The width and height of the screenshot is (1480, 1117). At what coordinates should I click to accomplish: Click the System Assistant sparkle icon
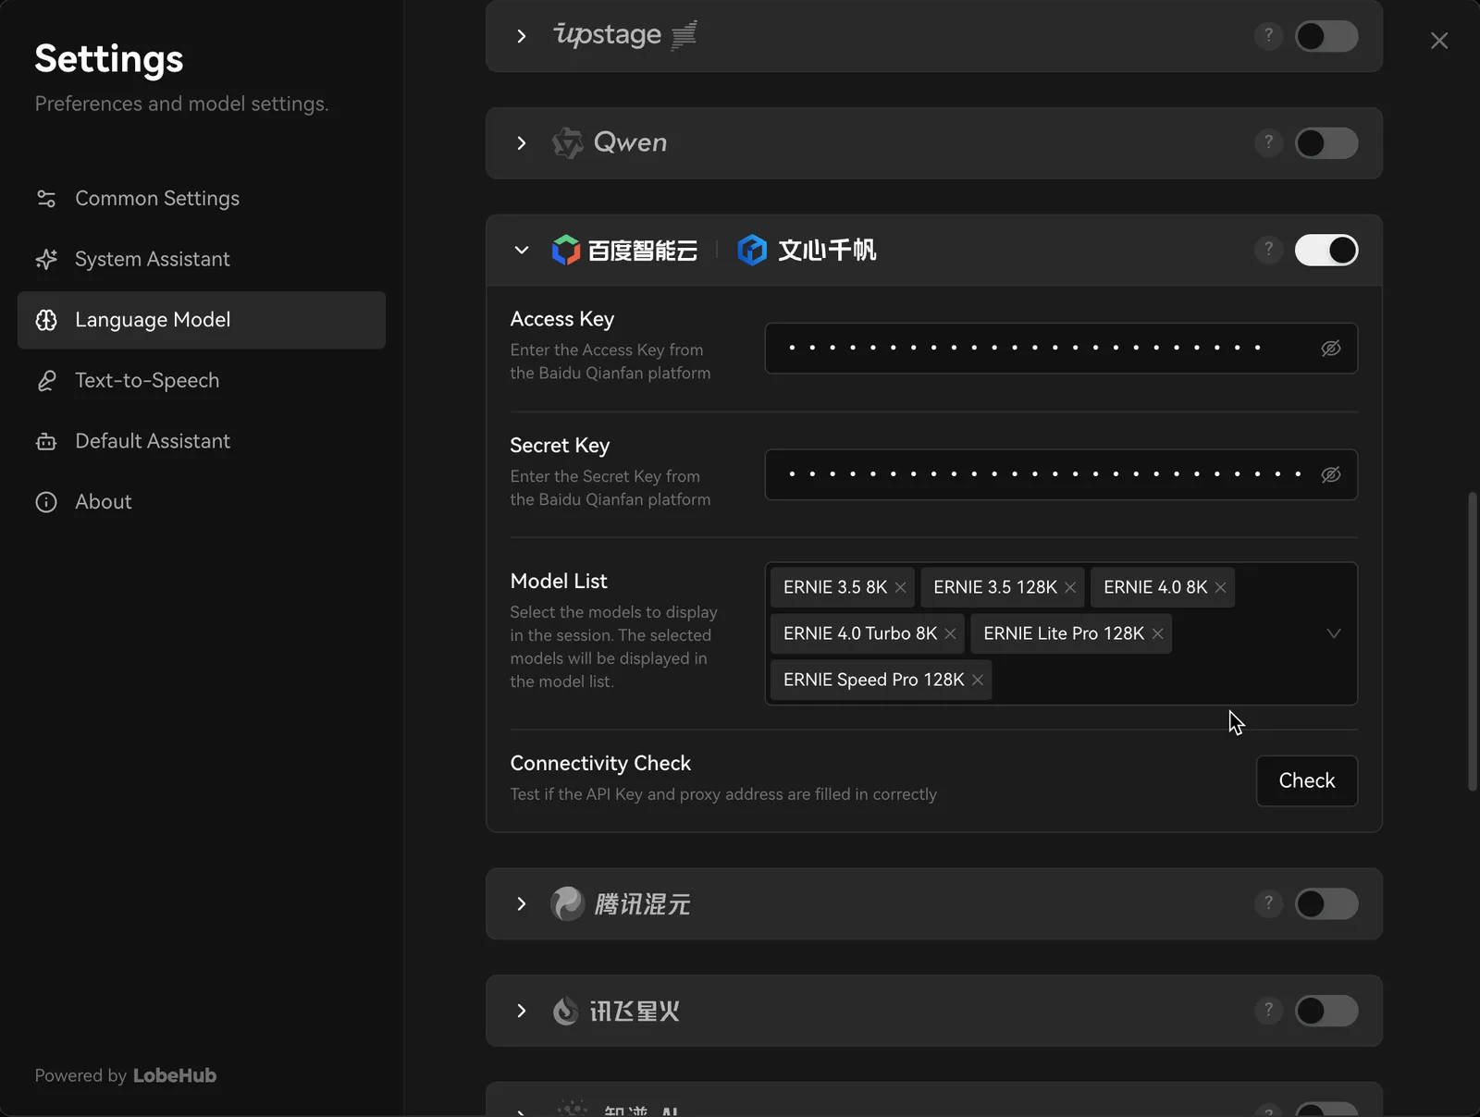pos(46,259)
